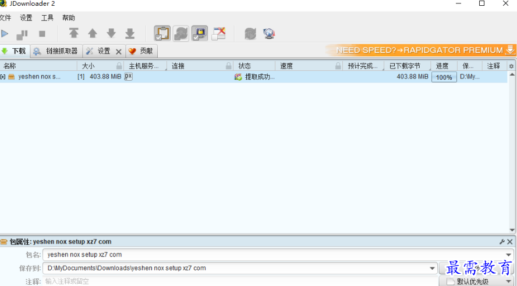The height and width of the screenshot is (286, 517).
Task: Toggle clipboard monitoring icon
Action: point(162,33)
